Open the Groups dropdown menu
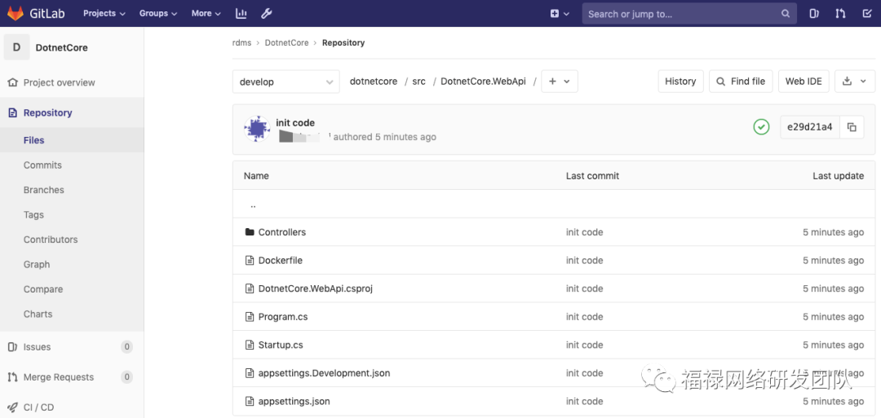The width and height of the screenshot is (881, 418). point(158,14)
